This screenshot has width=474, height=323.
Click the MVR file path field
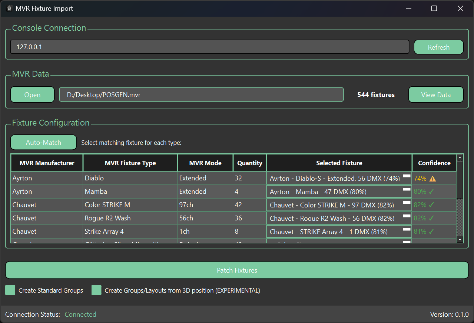point(201,94)
